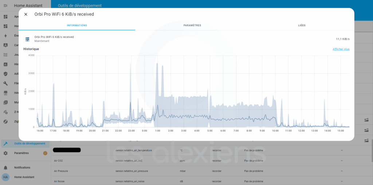The image size is (373, 185).
Task: Click the Notifications bell icon
Action: point(6,167)
